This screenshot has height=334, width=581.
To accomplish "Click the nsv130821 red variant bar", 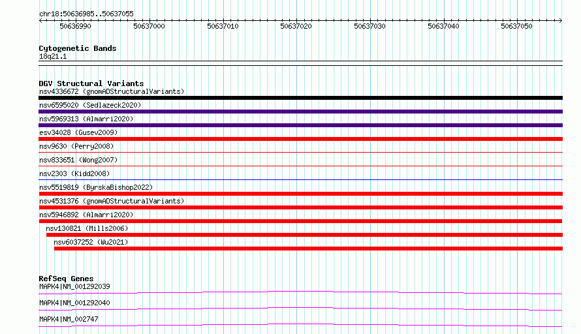I will tap(305, 235).
